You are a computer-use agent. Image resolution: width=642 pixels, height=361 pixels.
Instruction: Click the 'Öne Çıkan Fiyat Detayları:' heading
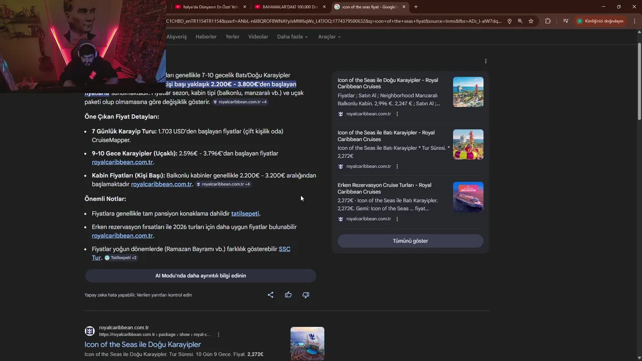click(x=122, y=117)
